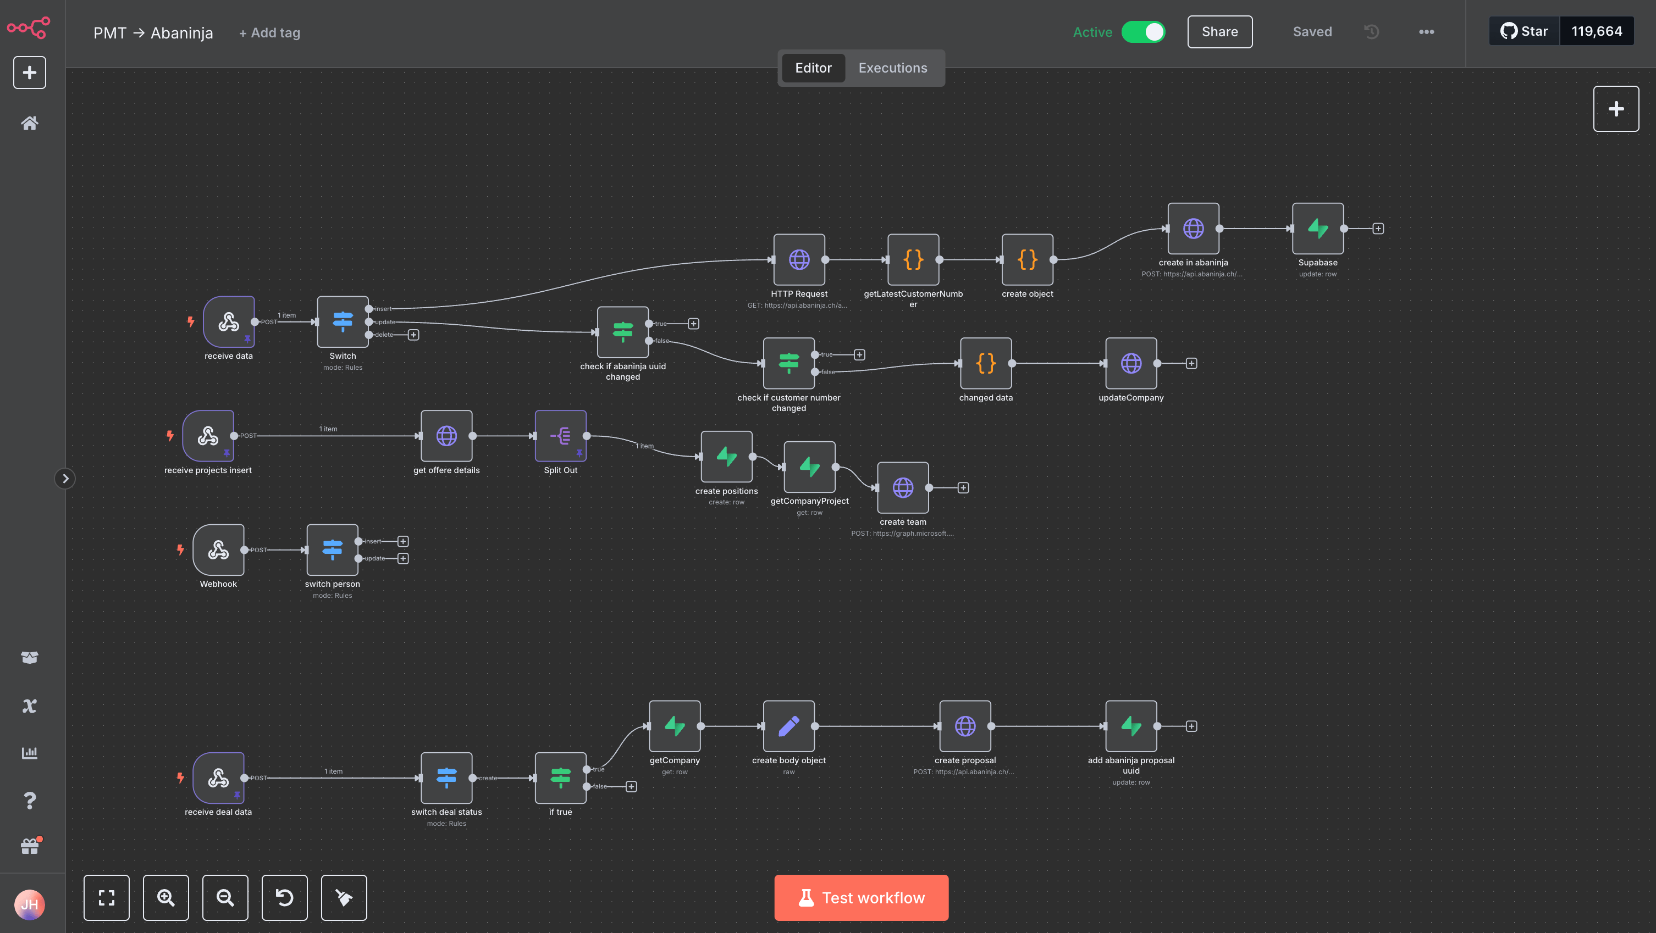This screenshot has height=933, width=1656.
Task: Open the workflow history clock icon
Action: [x=1371, y=31]
